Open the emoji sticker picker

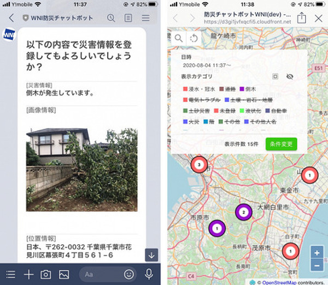(x=129, y=274)
